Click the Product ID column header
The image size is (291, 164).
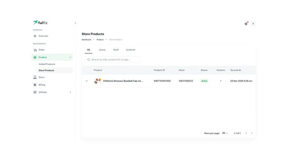159,70
